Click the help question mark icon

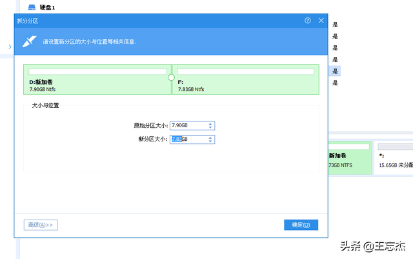point(307,21)
